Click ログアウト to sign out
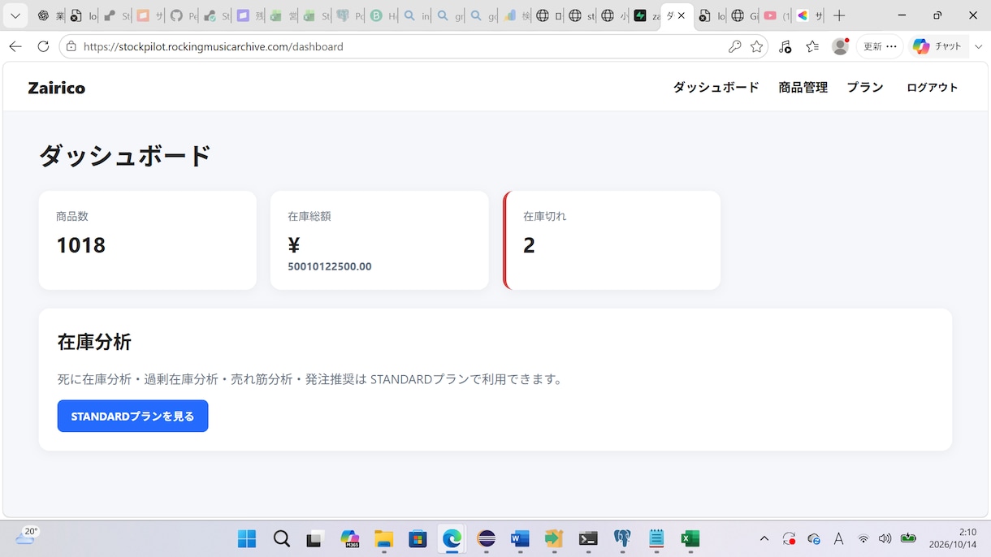This screenshot has width=991, height=557. click(x=932, y=88)
